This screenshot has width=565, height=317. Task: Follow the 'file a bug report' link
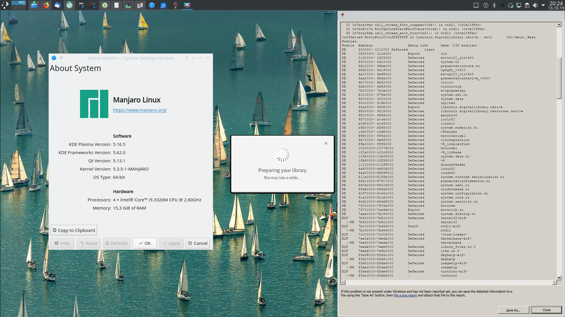point(405,296)
